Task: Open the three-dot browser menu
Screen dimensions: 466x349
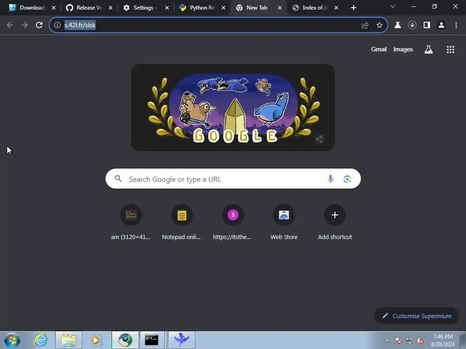Action: pyautogui.click(x=456, y=25)
